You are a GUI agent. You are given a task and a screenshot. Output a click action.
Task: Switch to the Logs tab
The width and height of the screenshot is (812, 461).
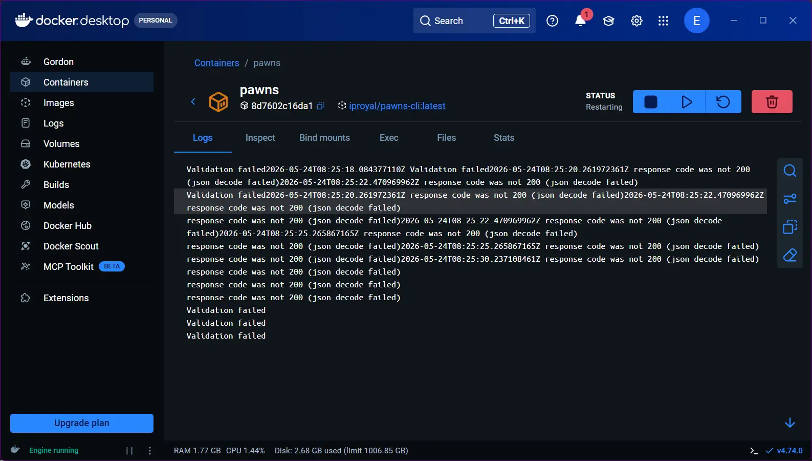pos(203,138)
